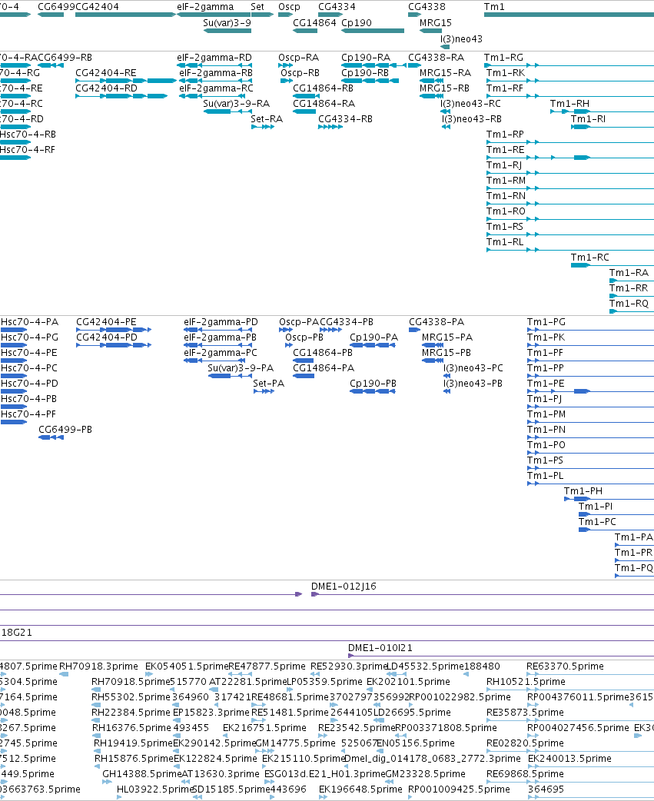The image size is (654, 801).
Task: Select the Oscp gene label
Action: point(289,7)
